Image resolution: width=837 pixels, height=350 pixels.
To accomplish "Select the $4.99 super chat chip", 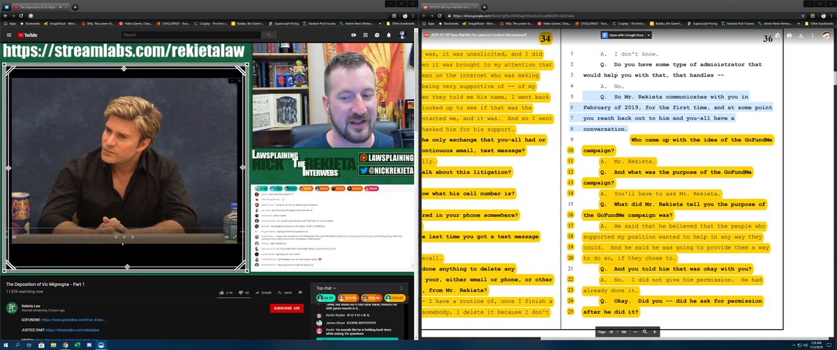I will click(x=326, y=298).
